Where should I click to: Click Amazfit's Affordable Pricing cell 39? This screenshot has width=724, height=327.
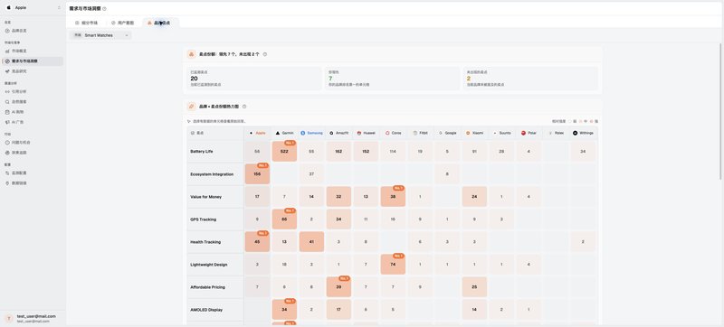(338, 287)
